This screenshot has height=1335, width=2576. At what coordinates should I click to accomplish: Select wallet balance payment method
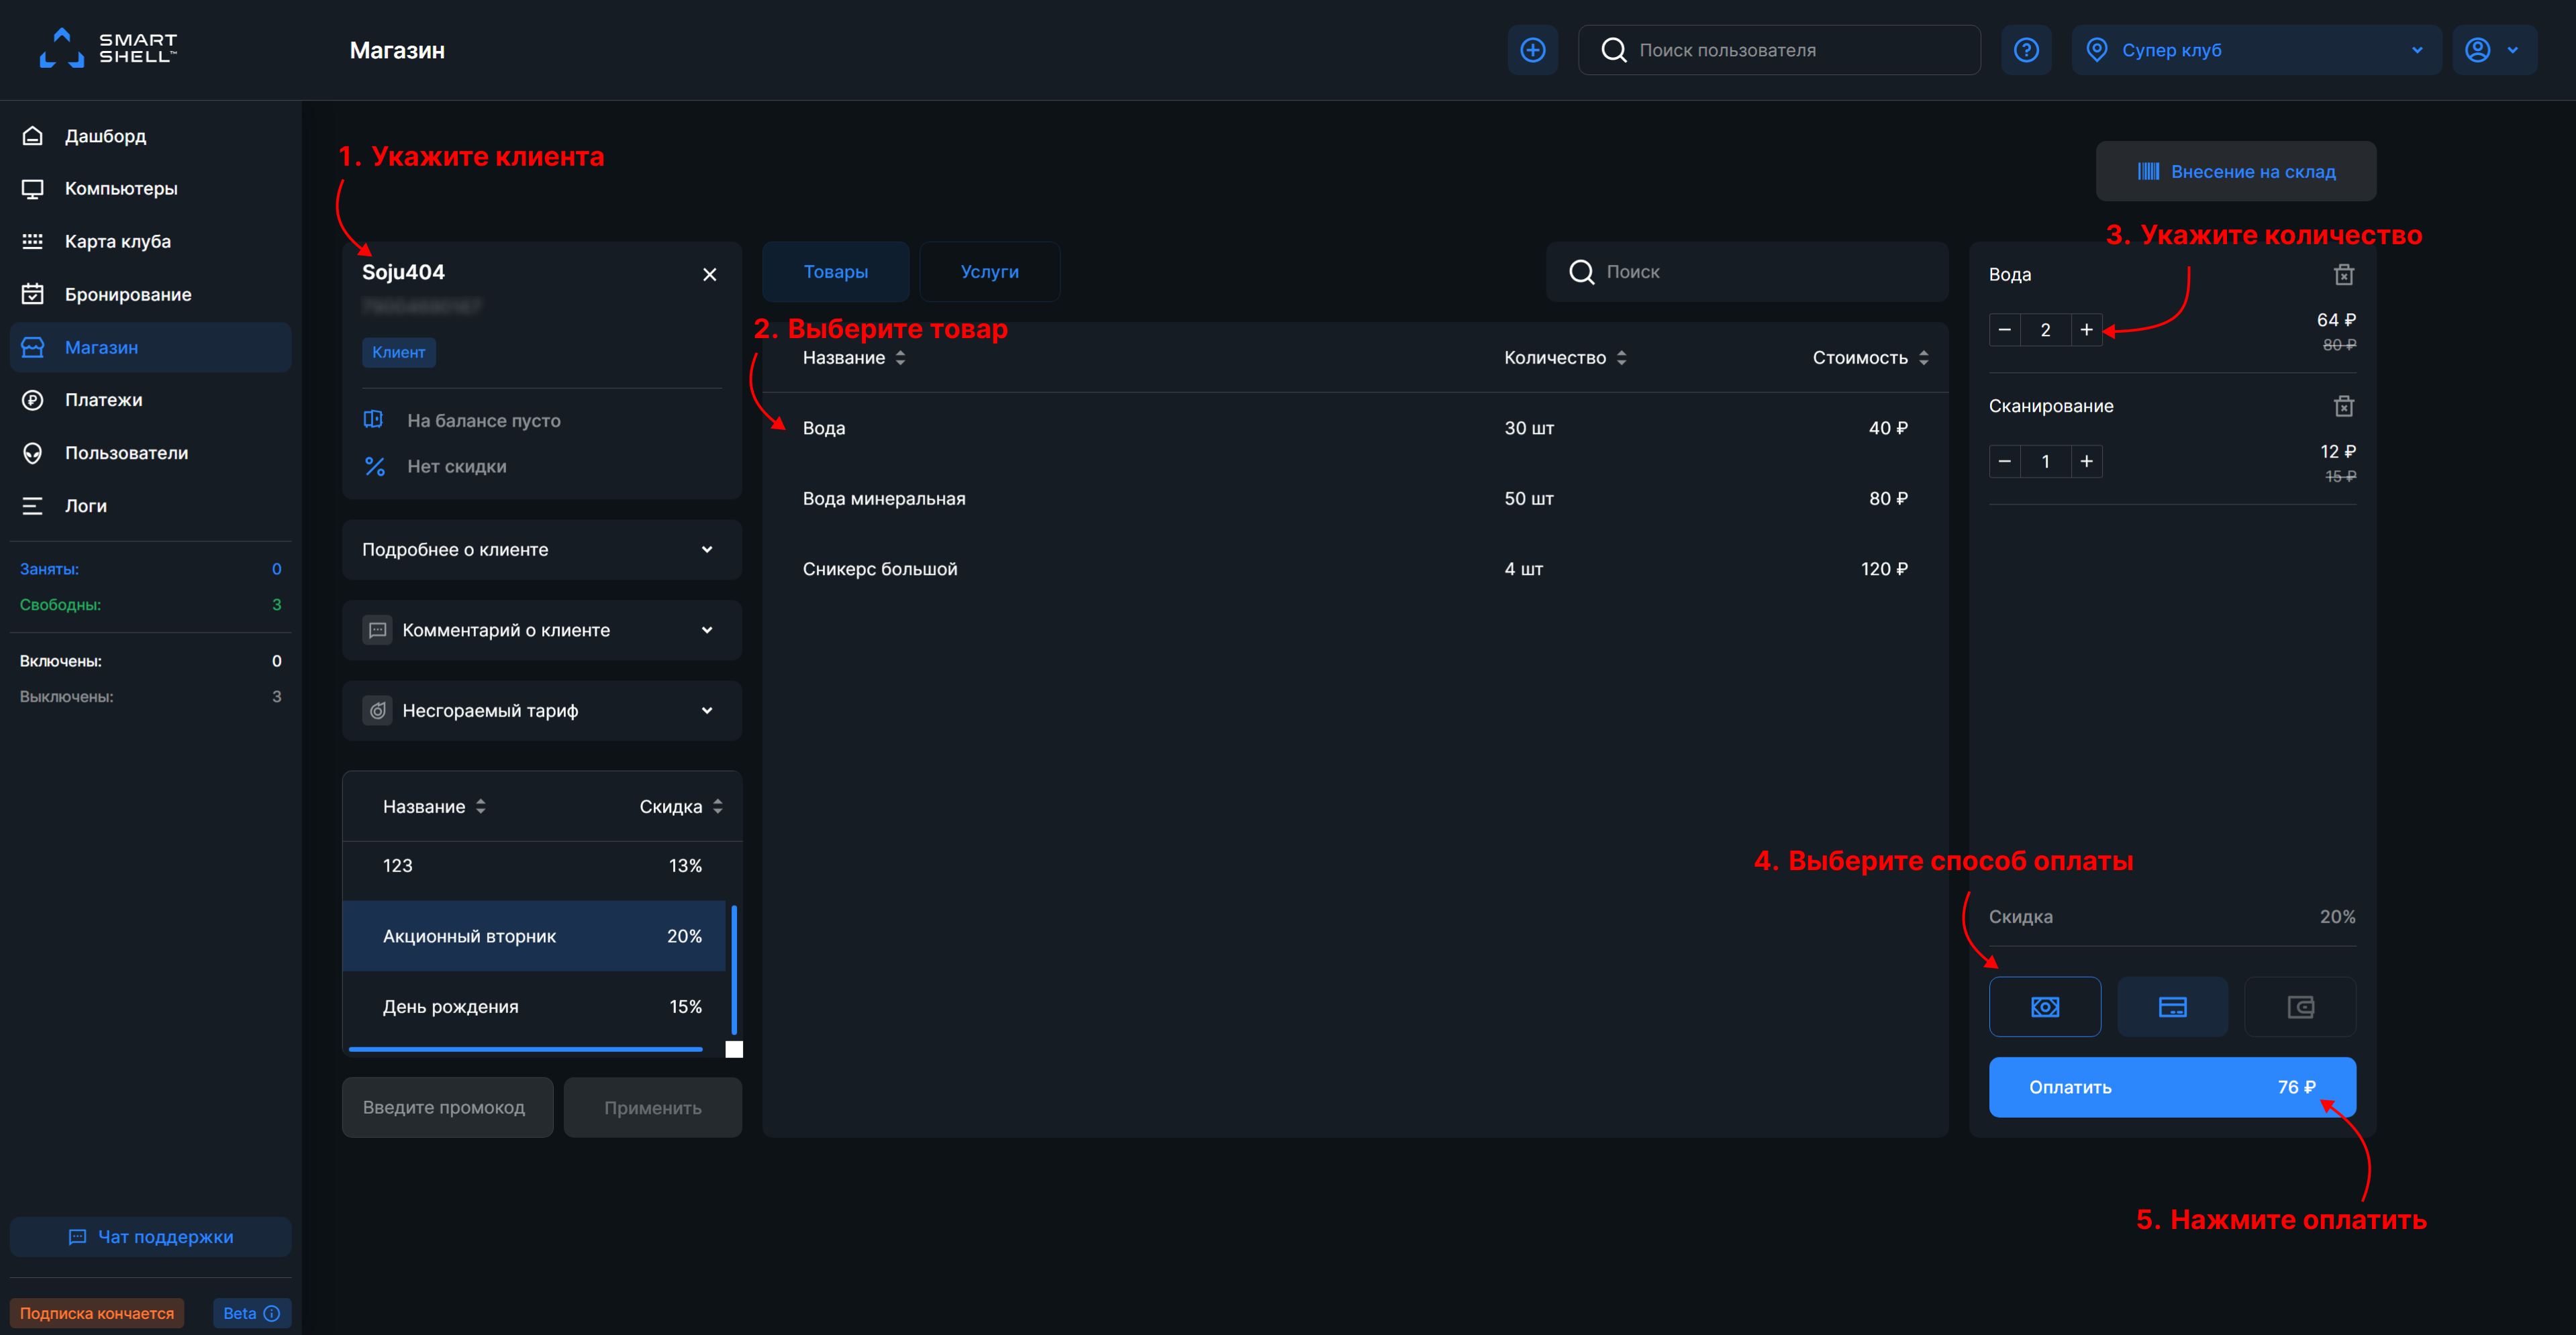(x=2300, y=1007)
